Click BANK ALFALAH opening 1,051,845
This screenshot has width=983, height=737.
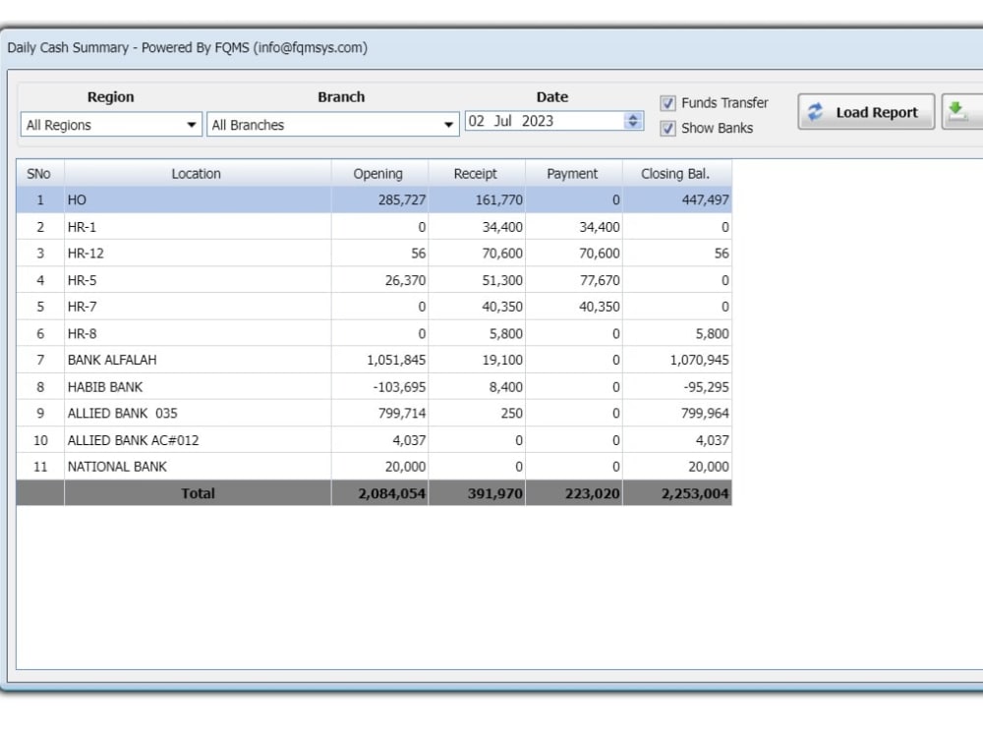coord(396,360)
